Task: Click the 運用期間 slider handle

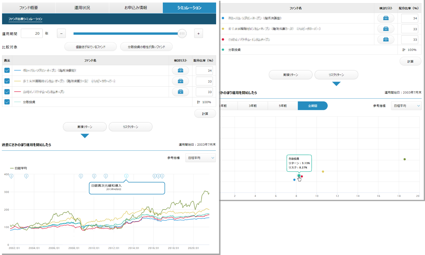Action: pyautogui.click(x=182, y=33)
